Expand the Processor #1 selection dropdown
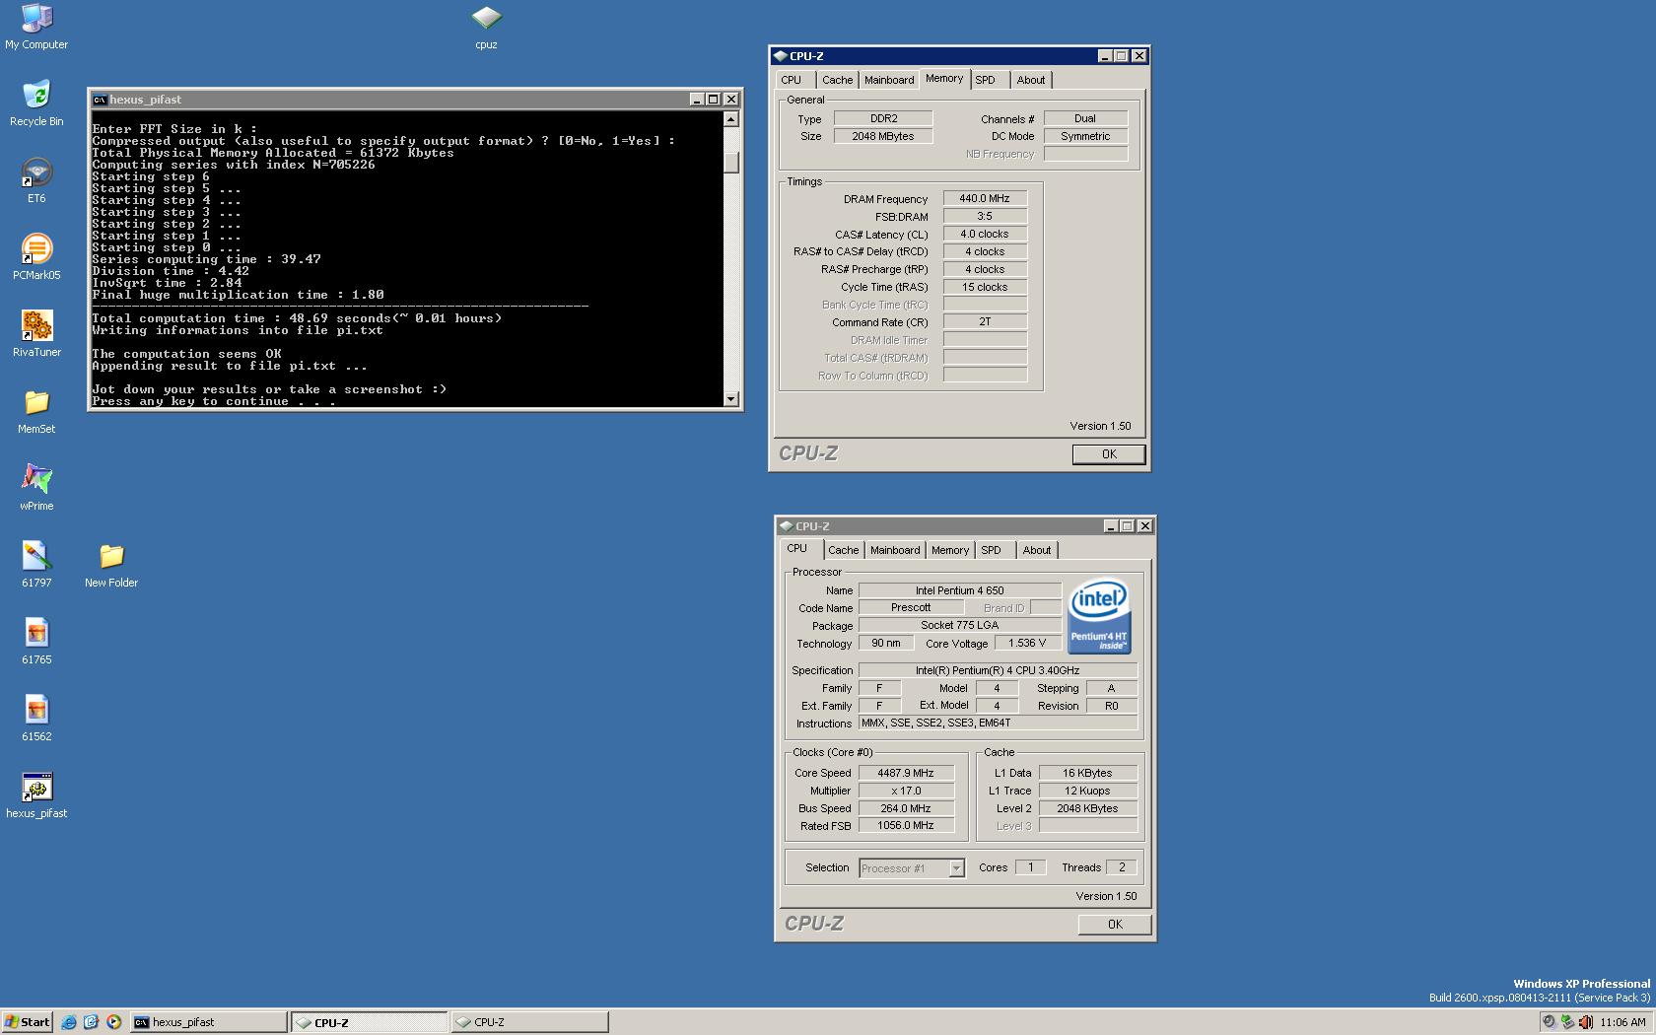 (956, 868)
